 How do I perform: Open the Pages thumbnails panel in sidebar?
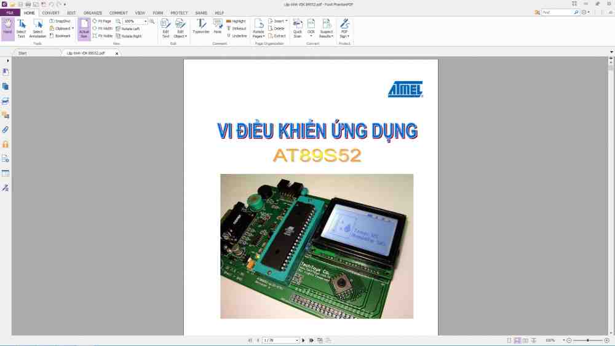click(6, 87)
